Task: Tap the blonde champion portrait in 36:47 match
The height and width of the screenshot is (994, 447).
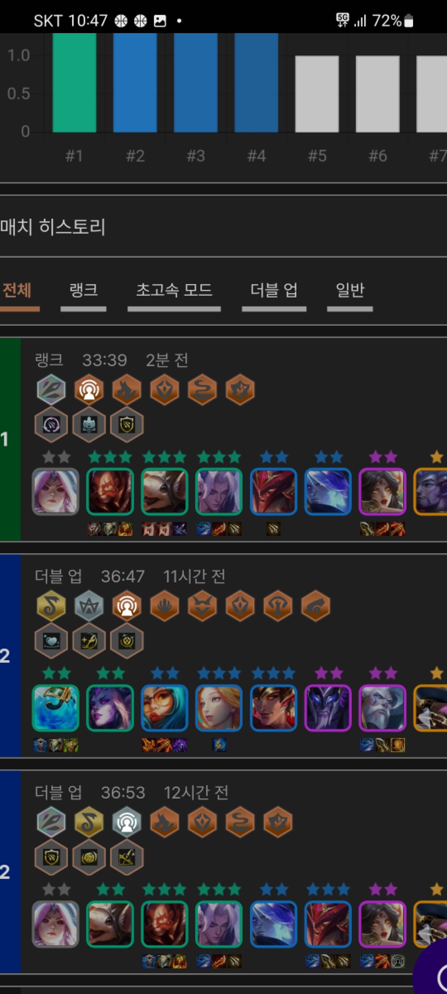Action: point(219,708)
